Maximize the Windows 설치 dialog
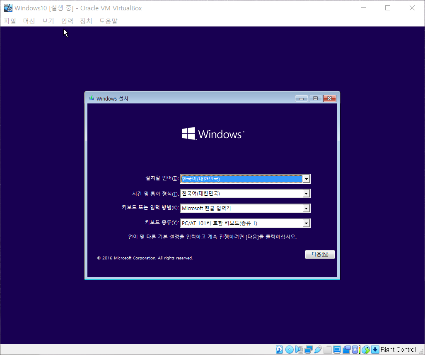The height and width of the screenshot is (355, 425). [x=315, y=98]
